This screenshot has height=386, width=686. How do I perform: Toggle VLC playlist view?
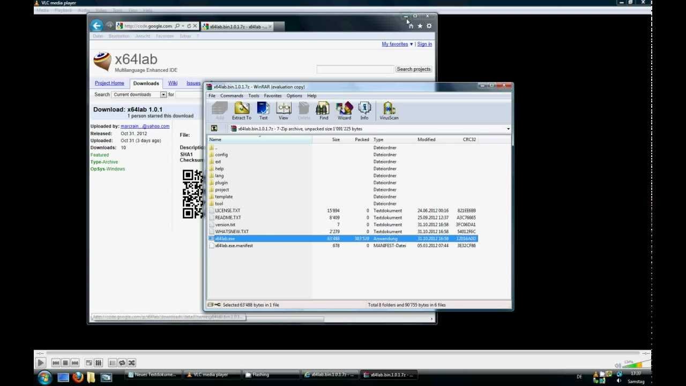113,363
